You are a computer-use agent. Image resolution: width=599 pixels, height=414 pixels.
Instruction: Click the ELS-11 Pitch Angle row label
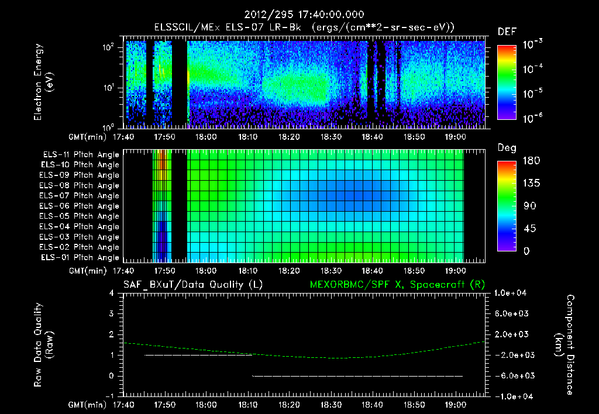click(x=81, y=155)
